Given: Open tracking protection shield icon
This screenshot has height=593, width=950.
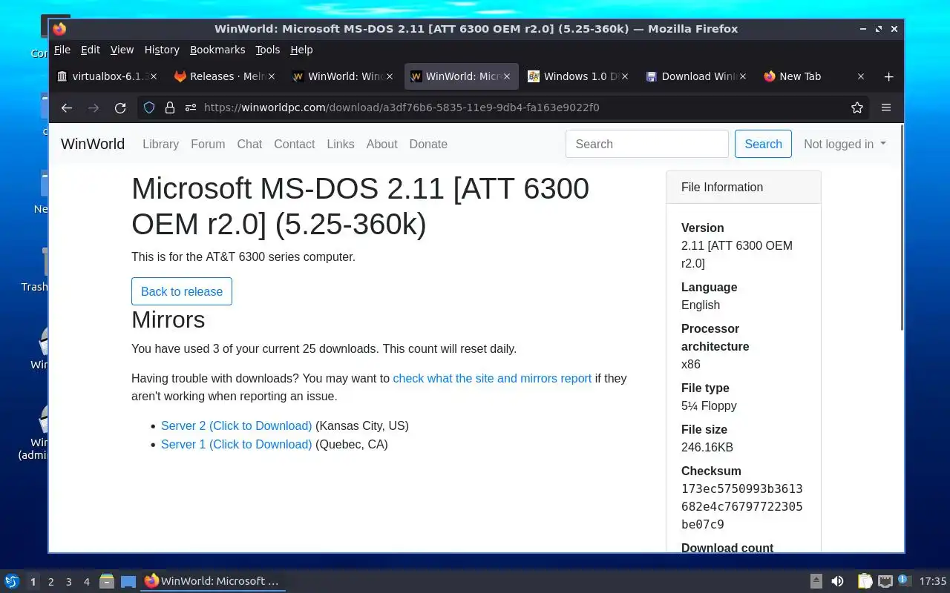Looking at the screenshot, I should [149, 107].
